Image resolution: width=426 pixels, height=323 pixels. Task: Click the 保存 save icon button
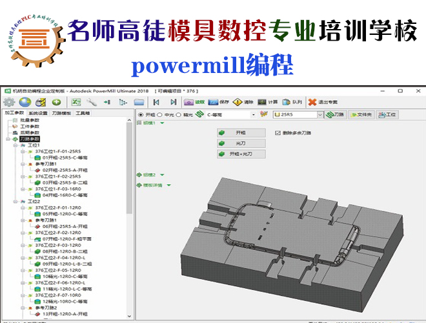coord(213,102)
